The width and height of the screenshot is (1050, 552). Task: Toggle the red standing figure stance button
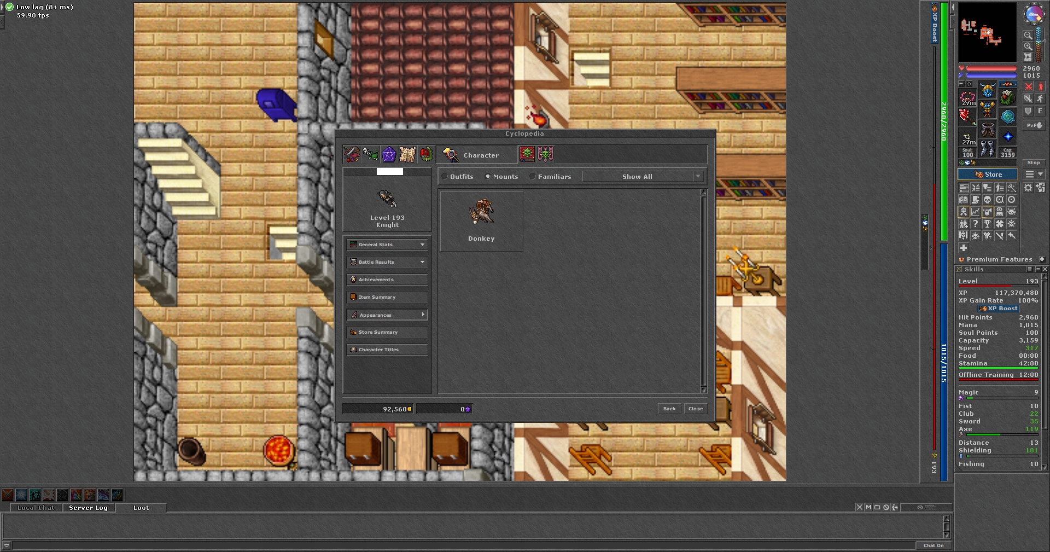[1040, 86]
